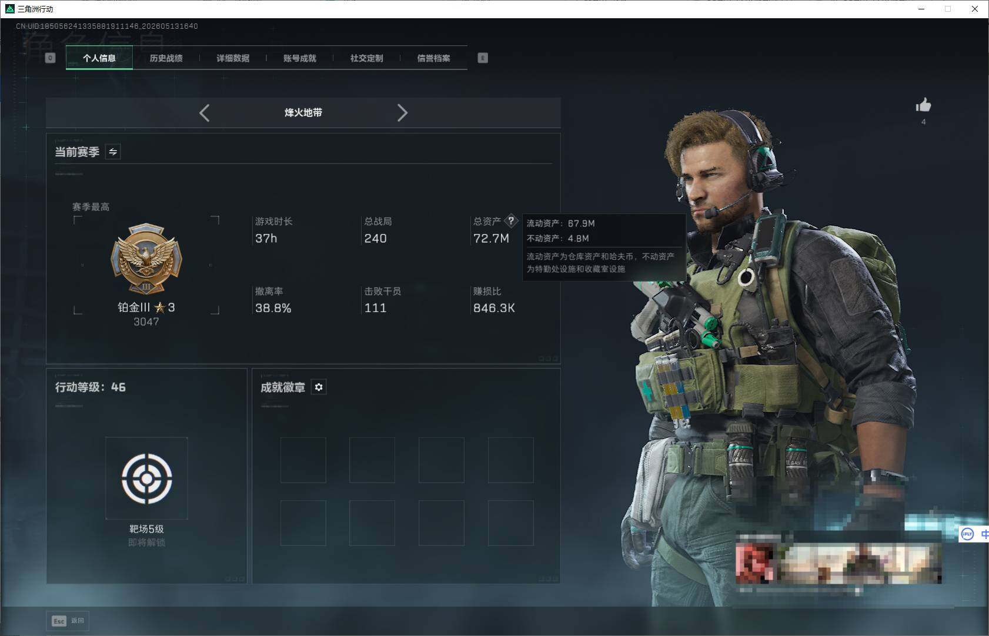Image resolution: width=989 pixels, height=636 pixels.
Task: Select the last achievement badge slot in top row
Action: (511, 460)
